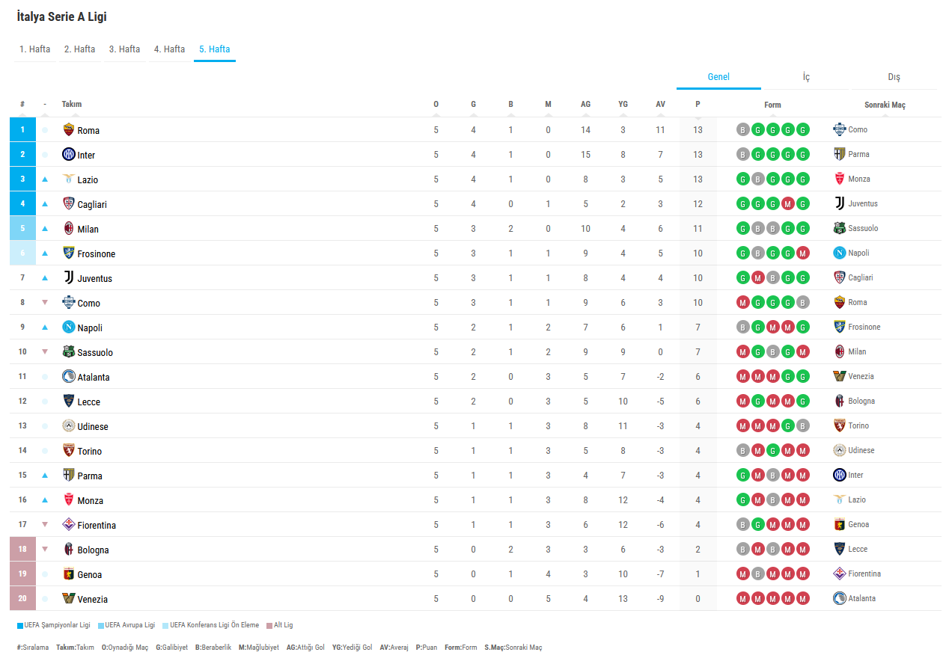Click the Cagliari crest in row four

point(69,203)
